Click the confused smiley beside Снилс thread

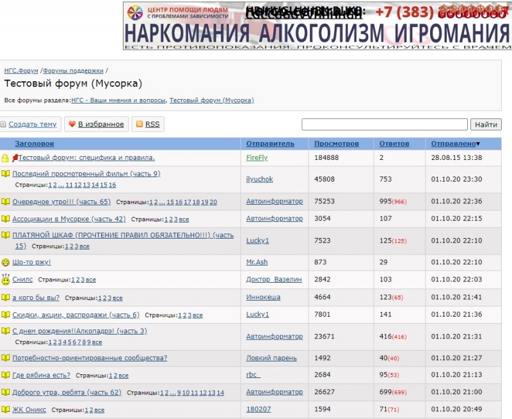(5, 279)
